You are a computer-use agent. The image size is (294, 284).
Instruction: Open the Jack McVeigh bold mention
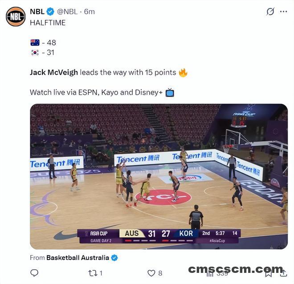[x=54, y=73]
